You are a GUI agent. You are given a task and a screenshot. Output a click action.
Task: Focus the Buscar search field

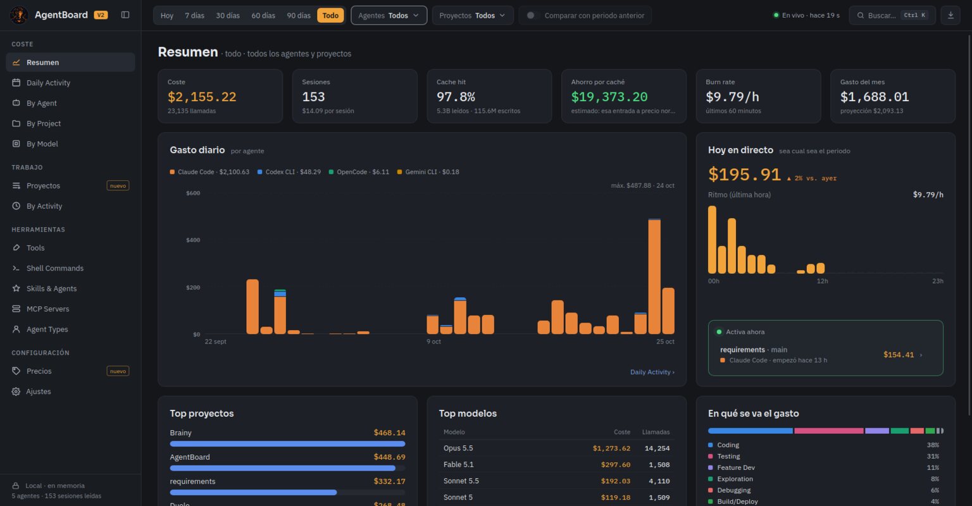[892, 15]
